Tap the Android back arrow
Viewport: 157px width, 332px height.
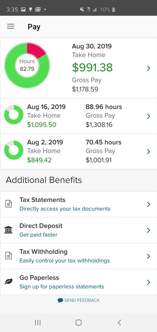[x=119, y=322]
